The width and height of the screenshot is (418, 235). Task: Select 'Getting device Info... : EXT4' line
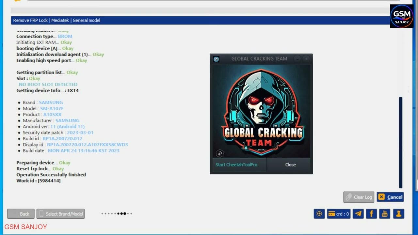pos(48,90)
